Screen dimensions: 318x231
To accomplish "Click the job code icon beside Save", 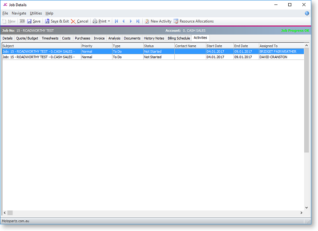I will click(x=22, y=21).
